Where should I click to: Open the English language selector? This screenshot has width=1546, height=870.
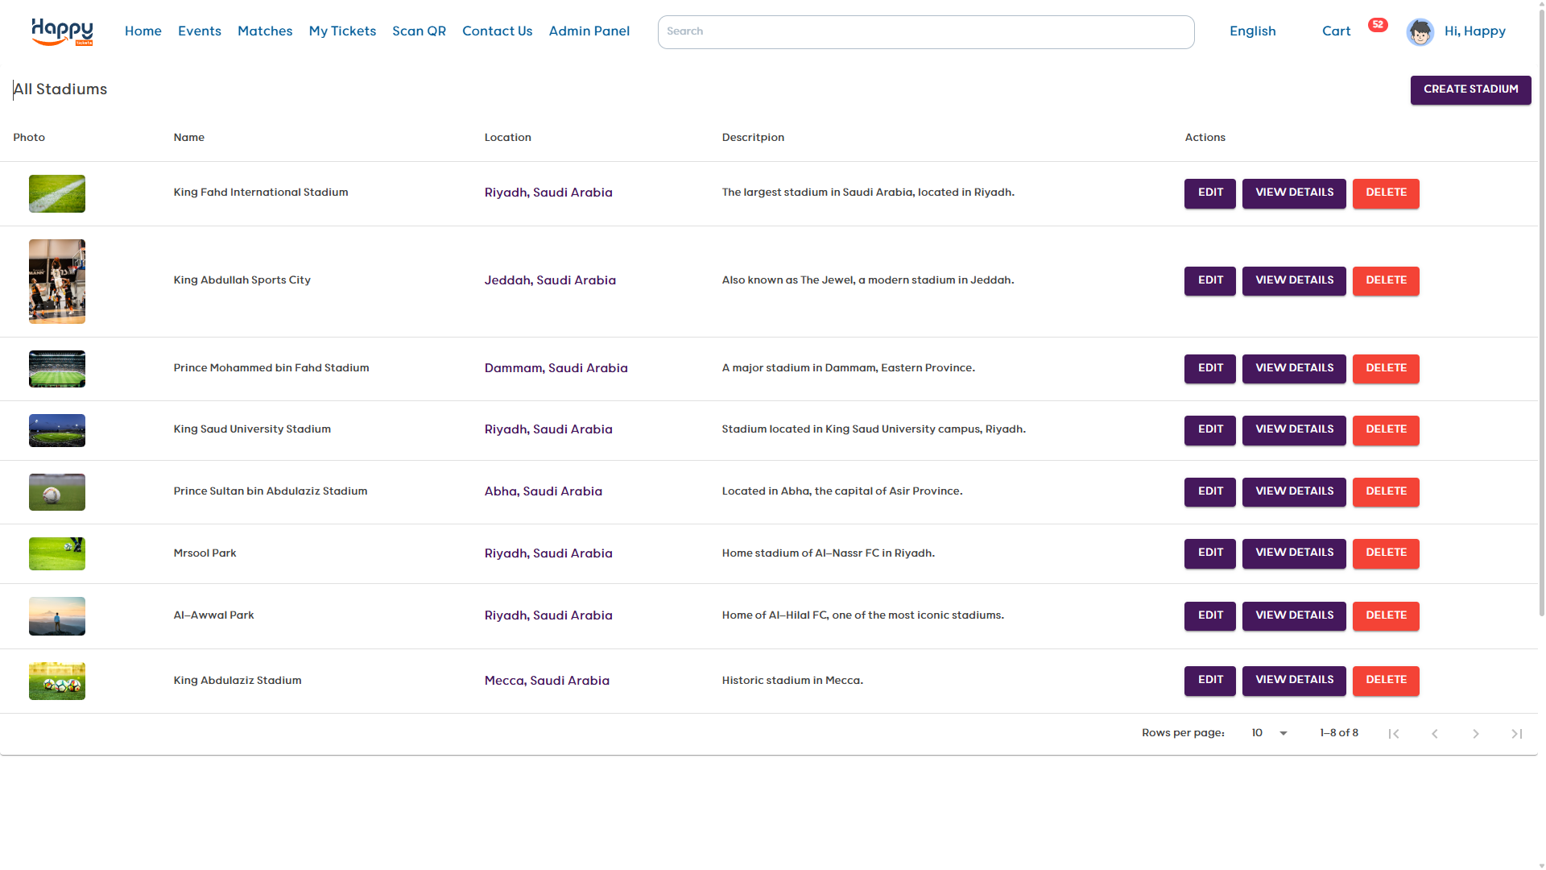(x=1252, y=31)
